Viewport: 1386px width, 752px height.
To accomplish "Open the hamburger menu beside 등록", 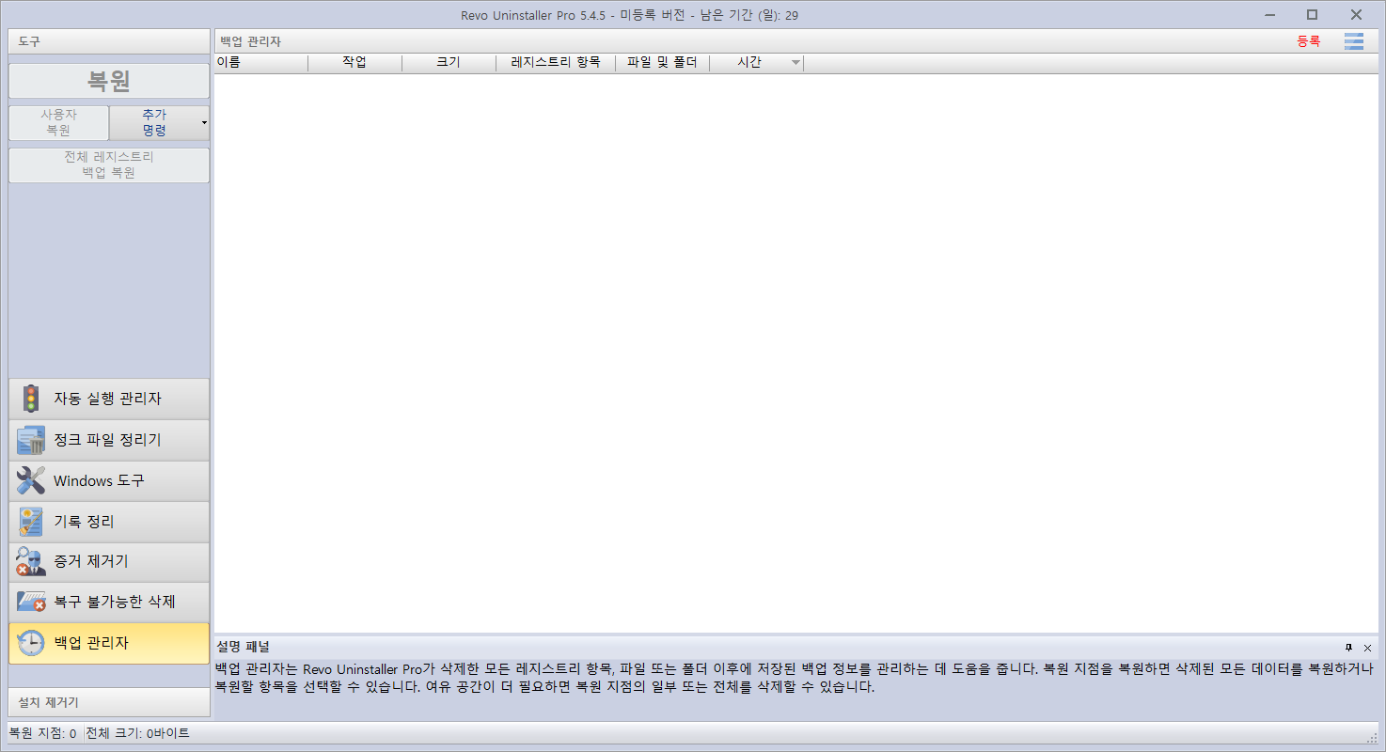I will point(1353,41).
